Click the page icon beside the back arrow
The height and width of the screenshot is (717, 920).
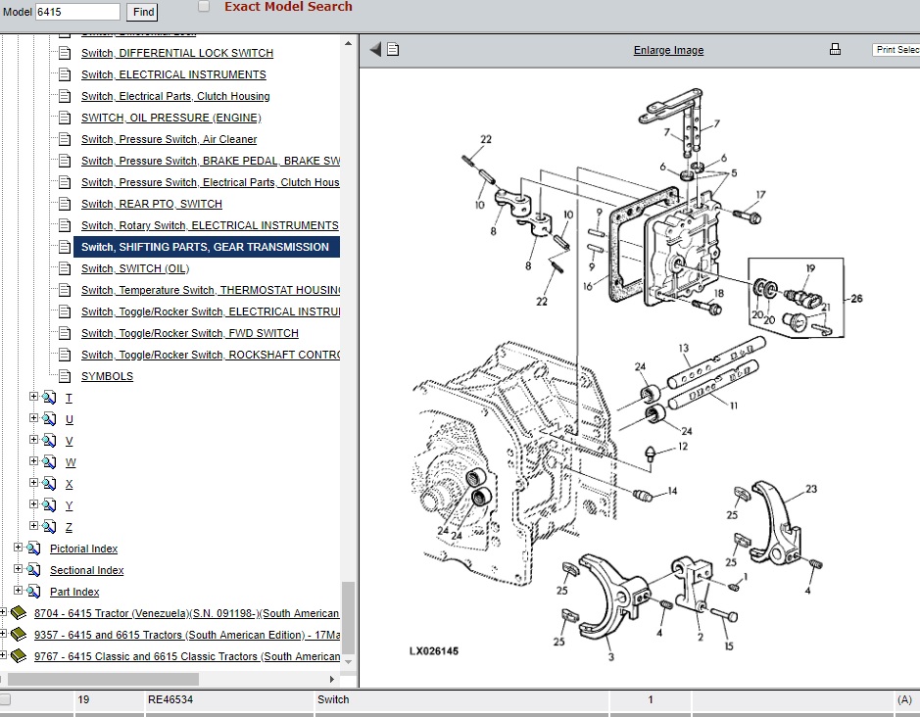click(393, 50)
